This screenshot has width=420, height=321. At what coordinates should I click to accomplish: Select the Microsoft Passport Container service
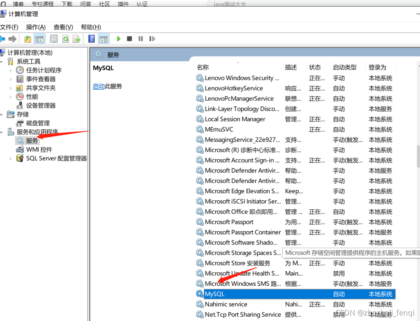[295, 232]
